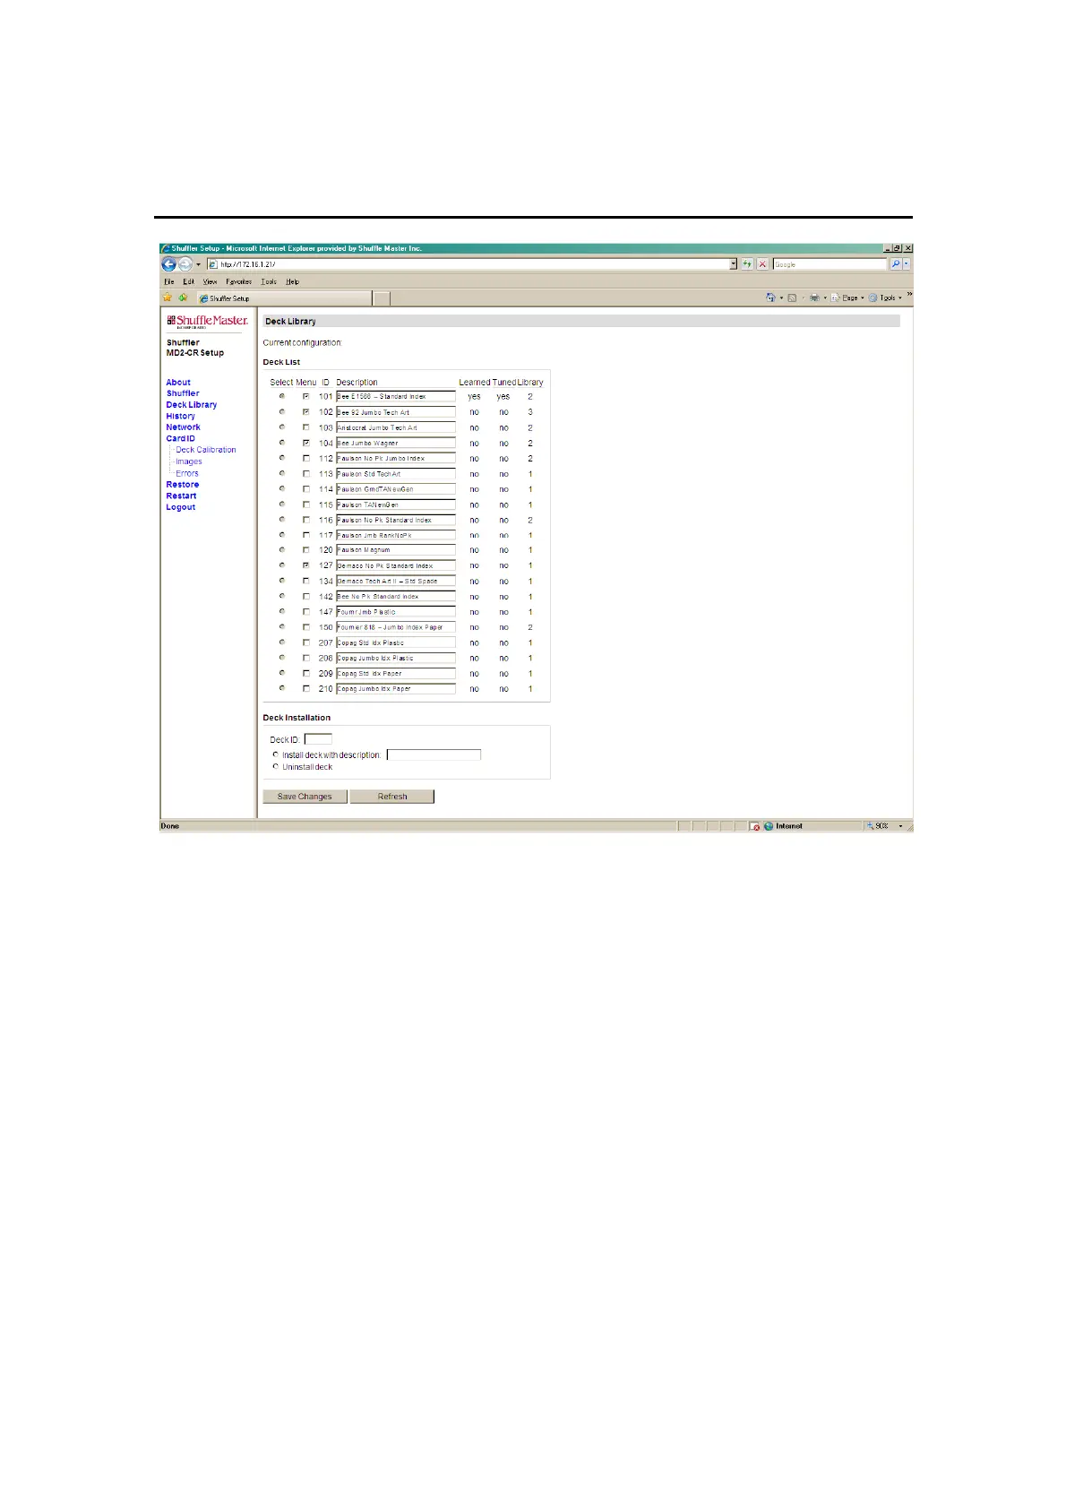
Task: Select radio button for deck 134
Action: coord(282,581)
